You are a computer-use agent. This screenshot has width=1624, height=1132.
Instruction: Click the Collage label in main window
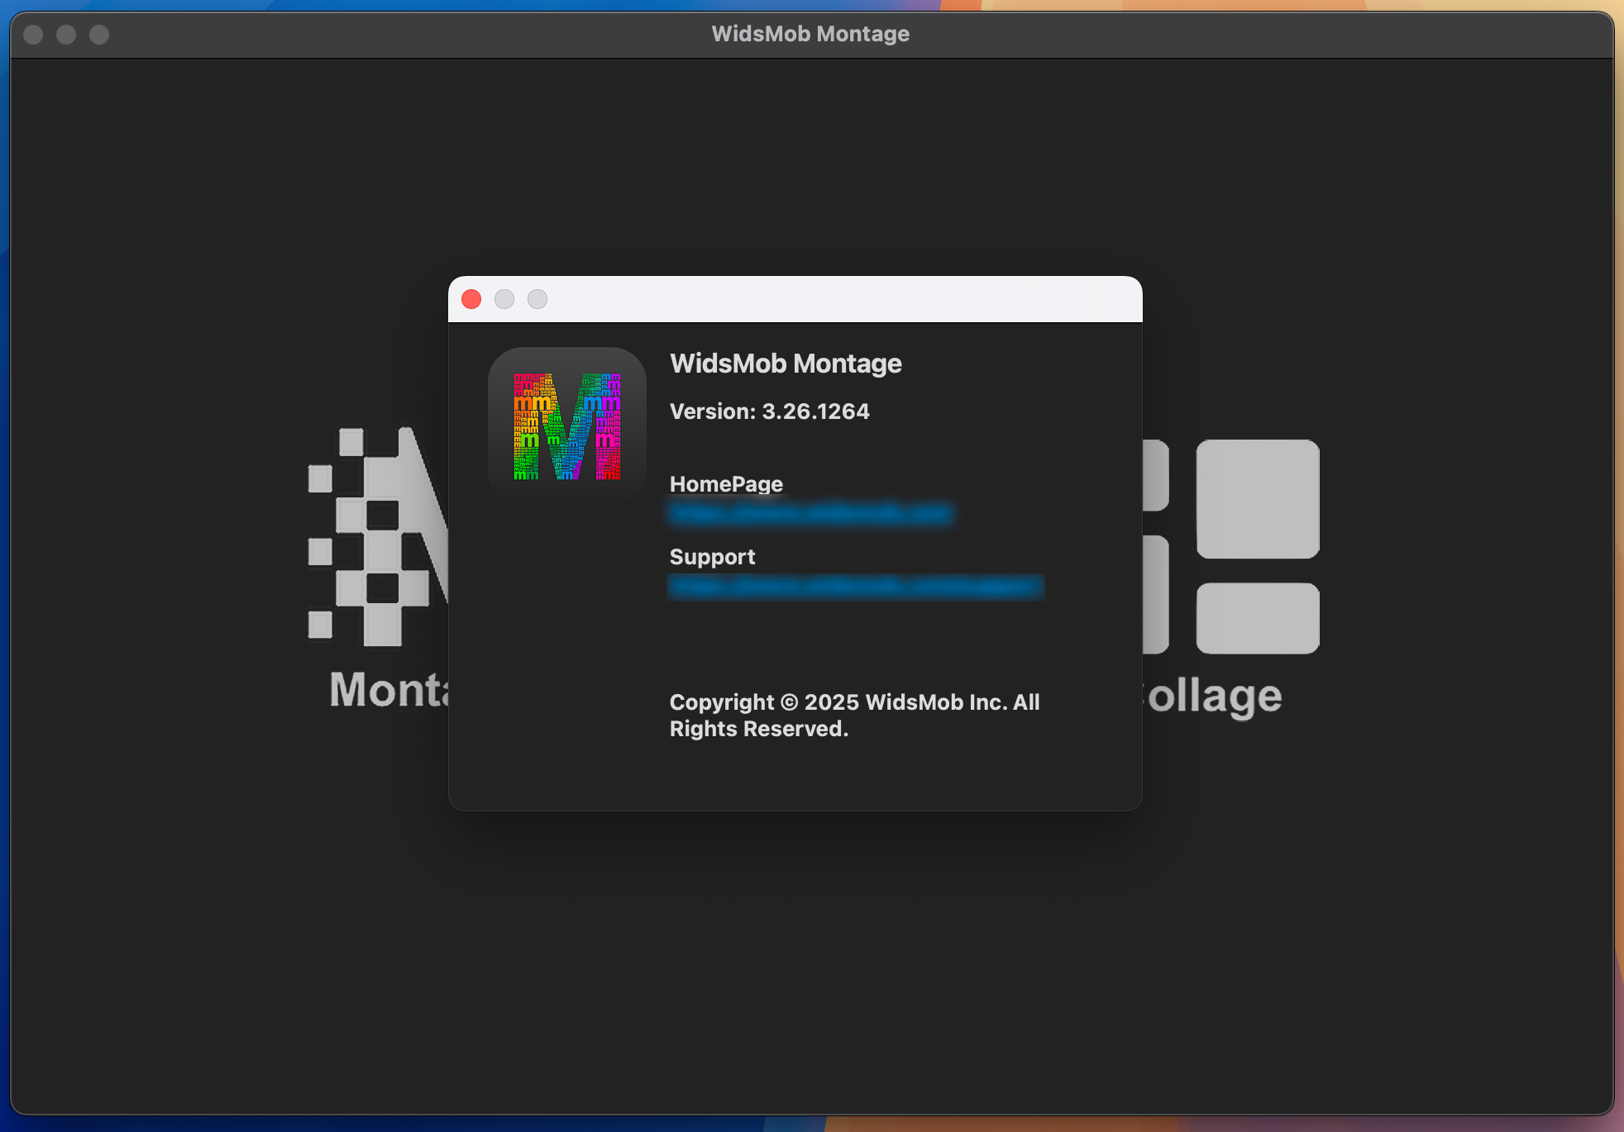tap(1212, 697)
